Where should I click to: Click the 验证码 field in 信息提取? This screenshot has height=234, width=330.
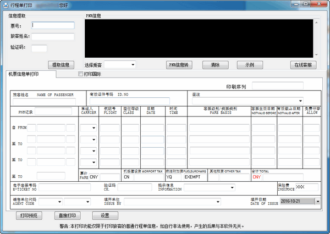click(x=40, y=48)
